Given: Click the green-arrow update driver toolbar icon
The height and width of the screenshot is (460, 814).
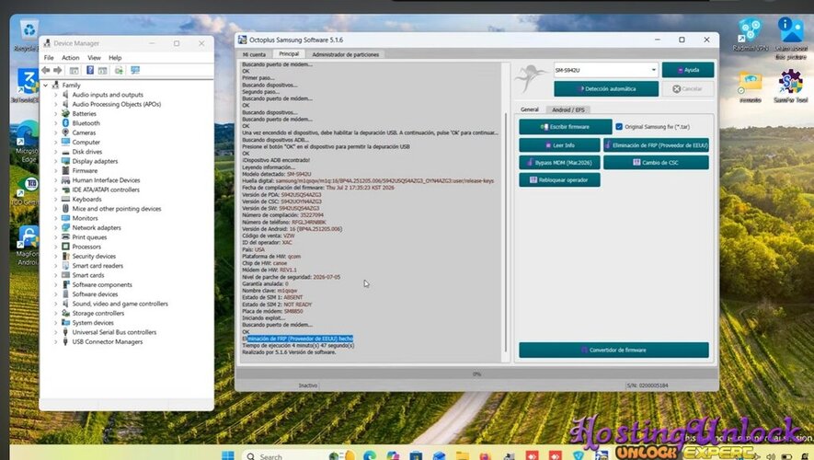Looking at the screenshot, I should 119,70.
